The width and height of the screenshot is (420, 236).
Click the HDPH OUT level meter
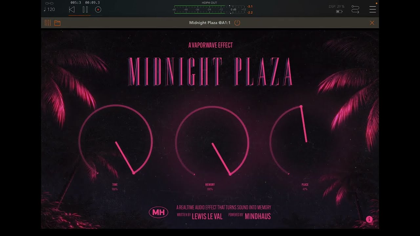pos(210,10)
